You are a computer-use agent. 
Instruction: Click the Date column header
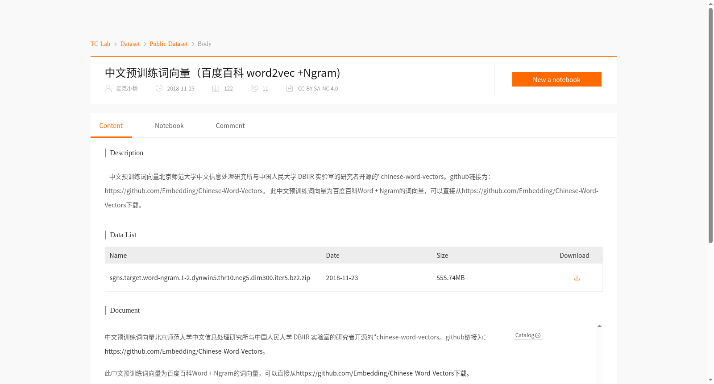coord(332,256)
